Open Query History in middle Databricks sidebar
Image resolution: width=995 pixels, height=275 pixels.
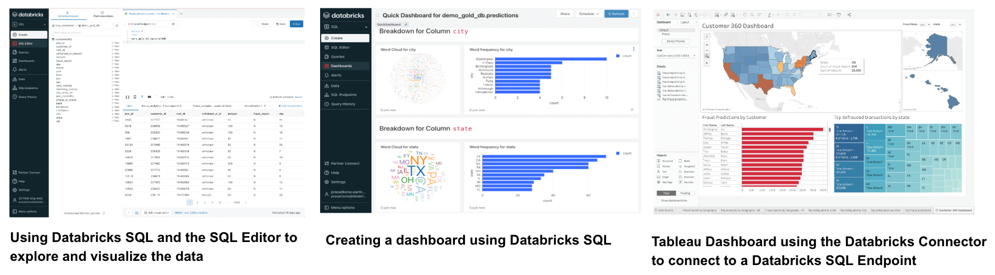pos(343,104)
